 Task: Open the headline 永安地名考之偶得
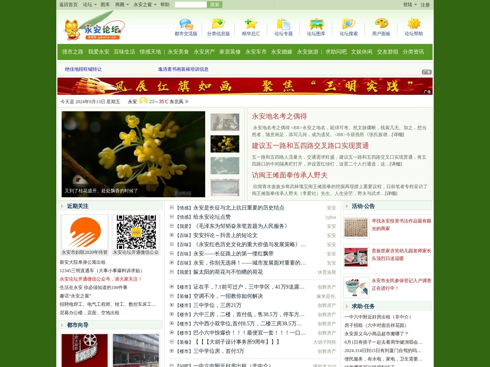coord(279,116)
